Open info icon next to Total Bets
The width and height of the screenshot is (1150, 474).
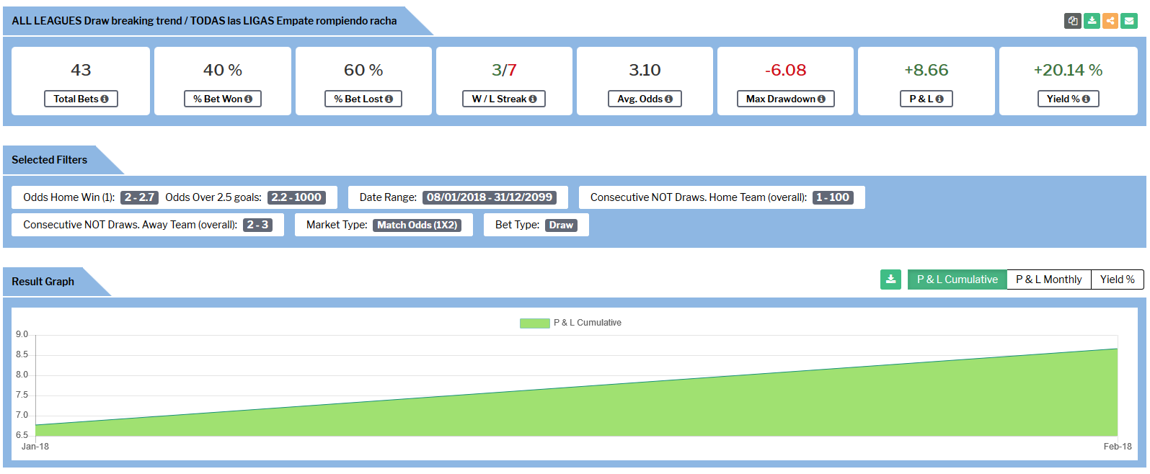click(x=105, y=99)
